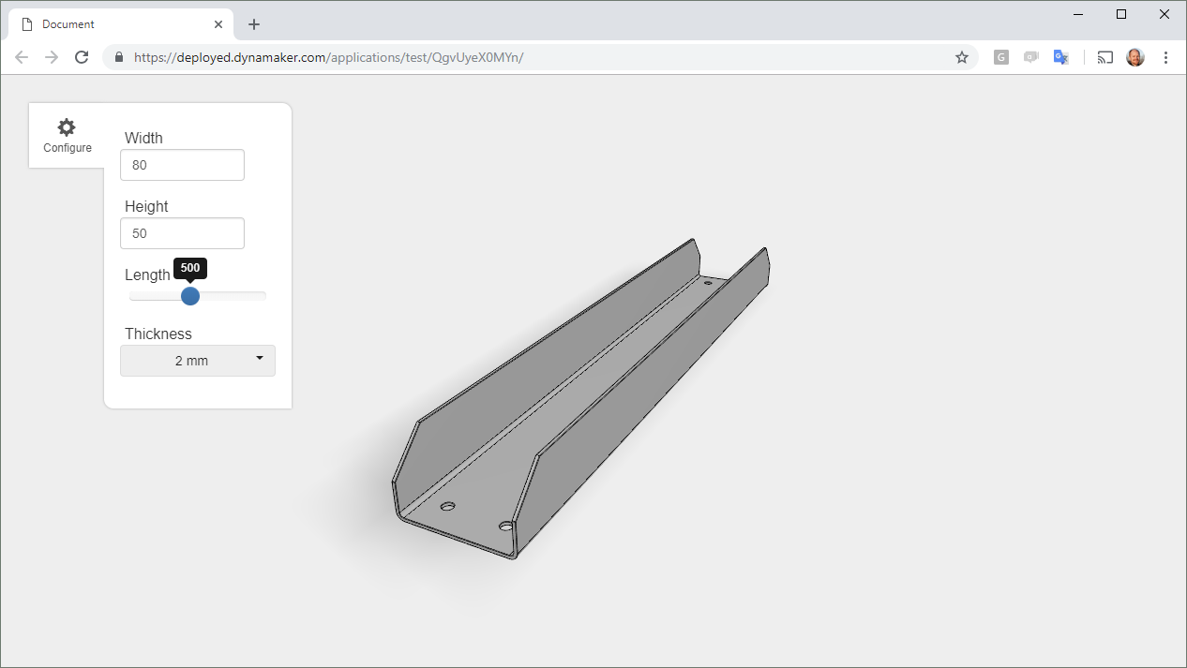The width and height of the screenshot is (1187, 668).
Task: Open the Cast to device icon
Action: 1104,57
